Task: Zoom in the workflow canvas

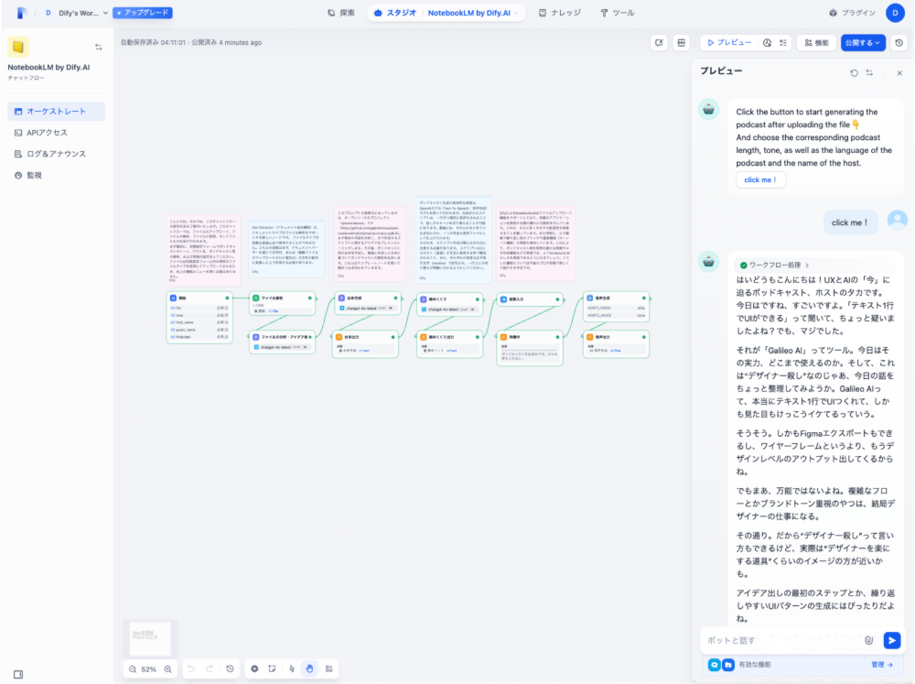Action: (167, 669)
